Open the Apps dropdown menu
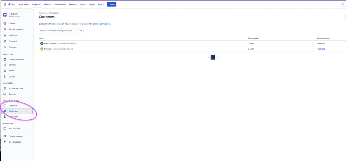346x161 pixels. point(101,5)
